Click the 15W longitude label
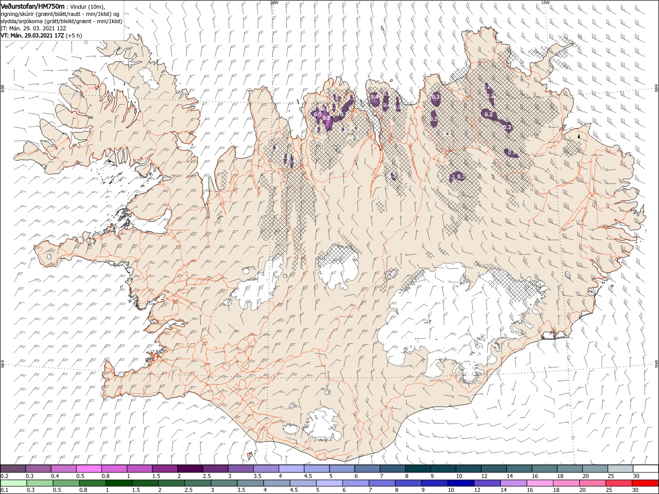 pos(545,3)
